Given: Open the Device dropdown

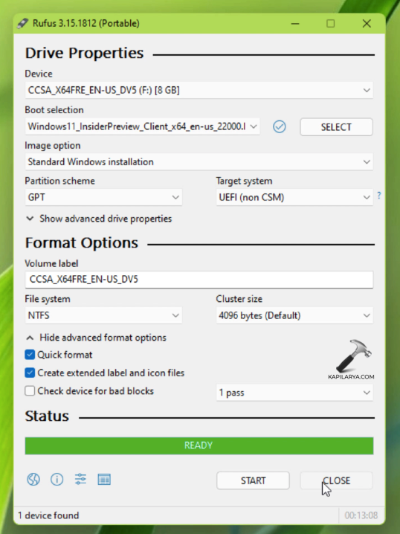Looking at the screenshot, I should 199,90.
